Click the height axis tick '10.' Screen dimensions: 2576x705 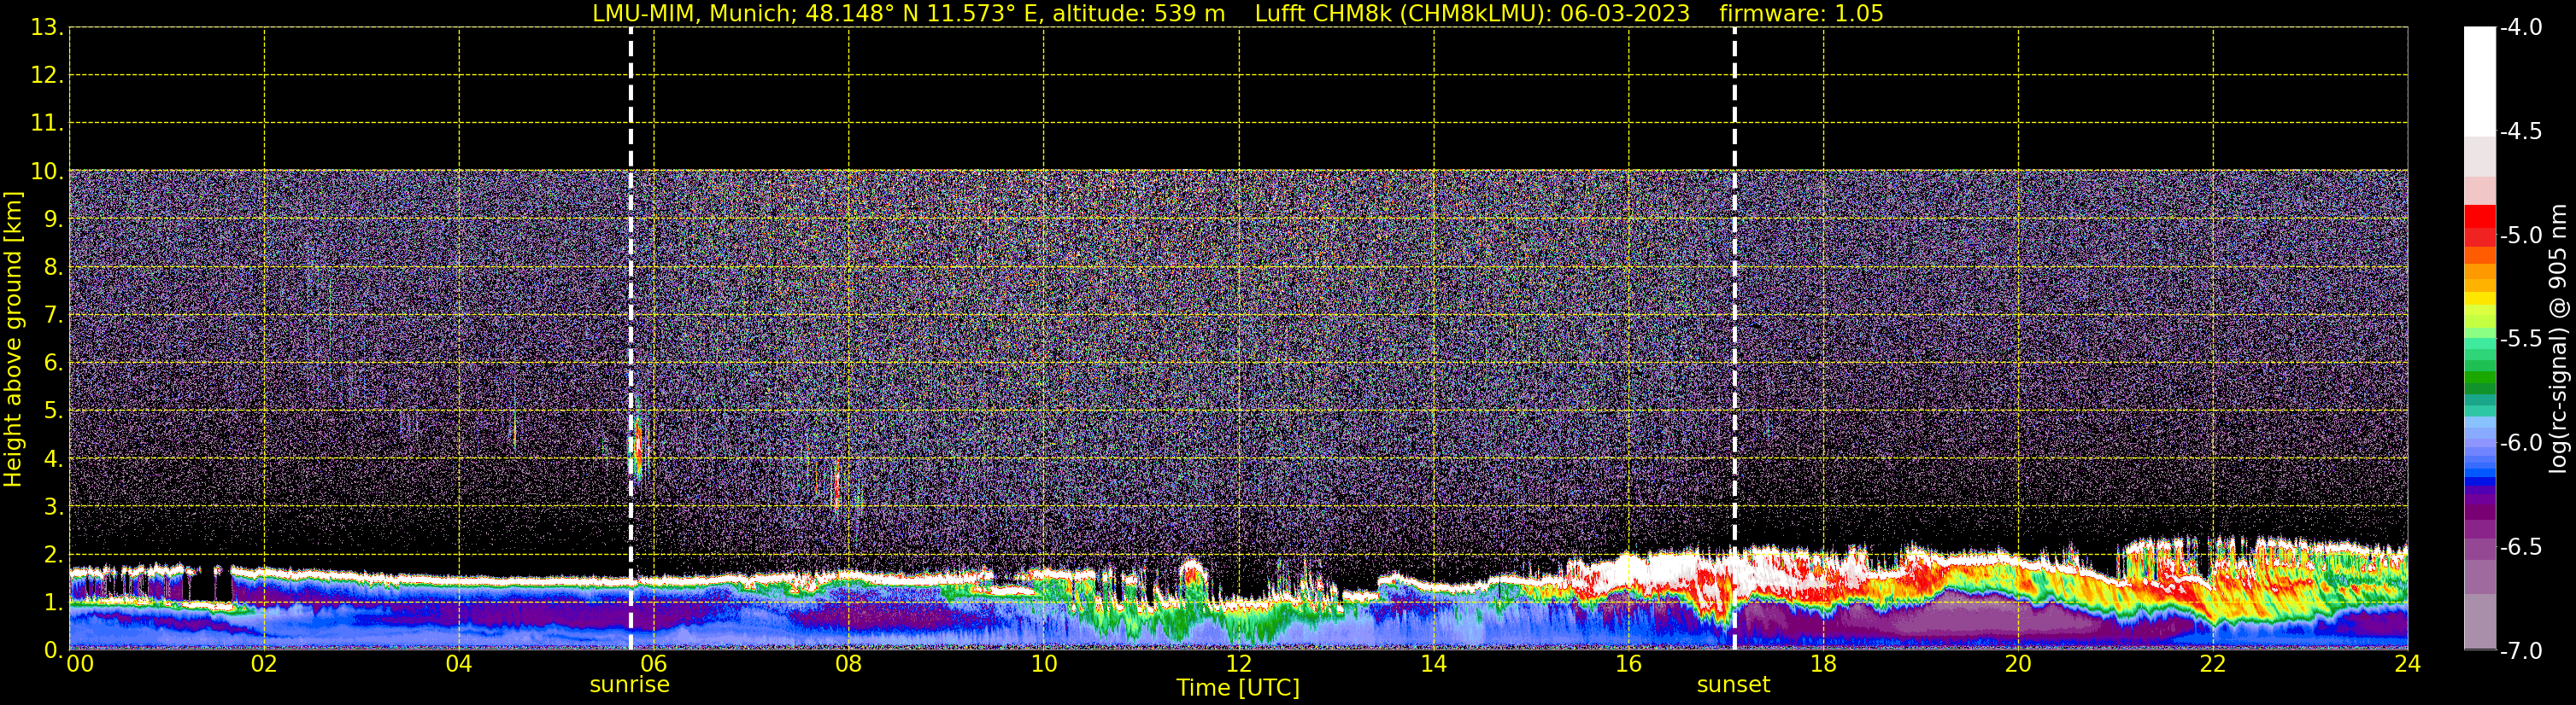pyautogui.click(x=47, y=172)
